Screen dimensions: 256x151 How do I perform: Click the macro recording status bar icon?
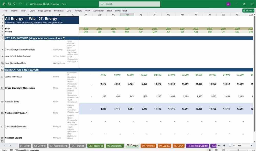click(x=11, y=150)
